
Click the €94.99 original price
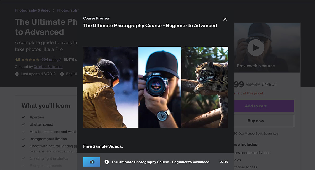[x=253, y=84]
